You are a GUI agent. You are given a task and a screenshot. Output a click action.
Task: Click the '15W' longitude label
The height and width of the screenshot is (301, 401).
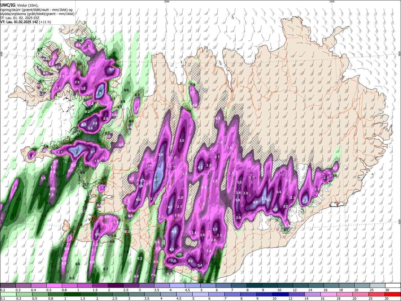332,2
